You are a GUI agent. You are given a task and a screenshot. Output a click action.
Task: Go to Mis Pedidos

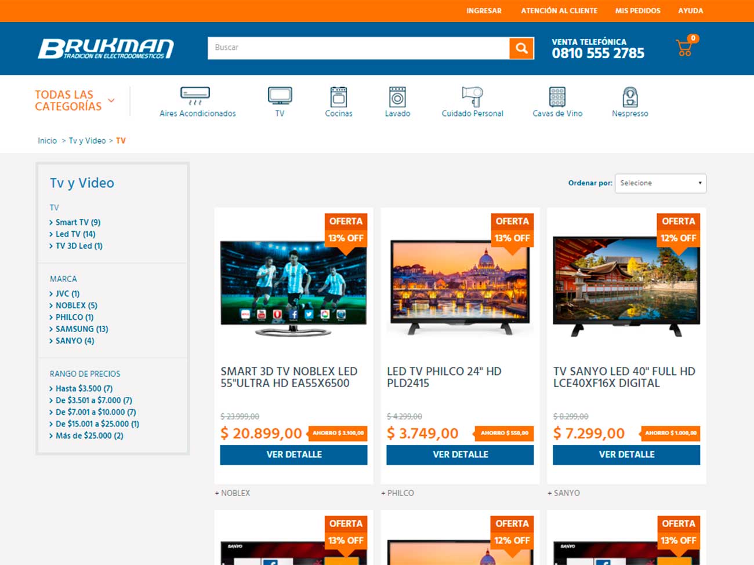[x=638, y=11]
